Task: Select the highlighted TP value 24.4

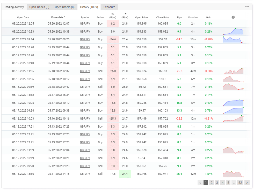Action: 125,174
